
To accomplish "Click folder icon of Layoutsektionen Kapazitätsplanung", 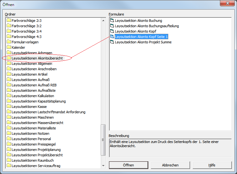I will [9, 101].
